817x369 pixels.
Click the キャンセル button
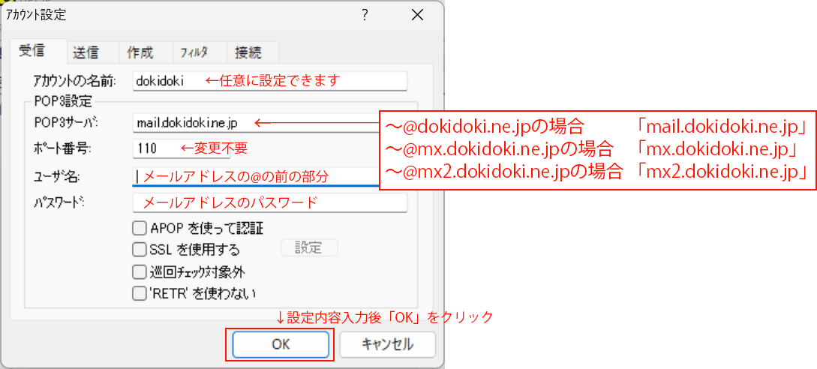(388, 344)
